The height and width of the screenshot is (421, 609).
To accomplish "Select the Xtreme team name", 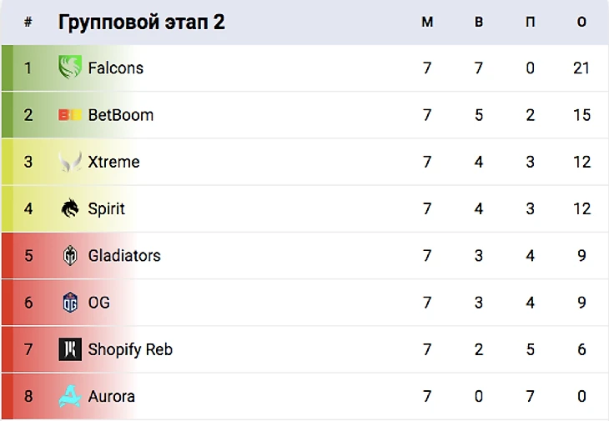I will click(113, 162).
